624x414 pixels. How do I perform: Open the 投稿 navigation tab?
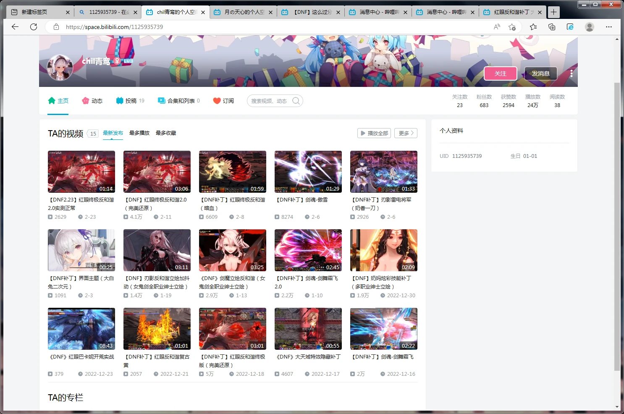pos(130,101)
